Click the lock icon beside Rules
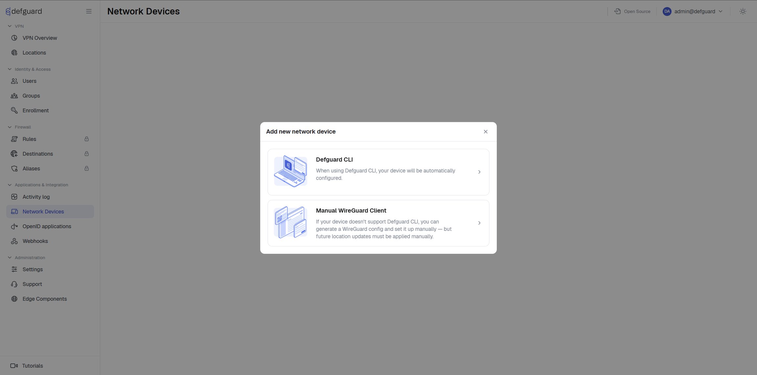The image size is (757, 375). (x=87, y=139)
